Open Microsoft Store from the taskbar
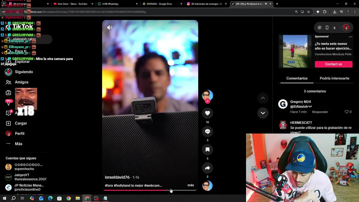The width and height of the screenshot is (359, 202). click(x=59, y=198)
